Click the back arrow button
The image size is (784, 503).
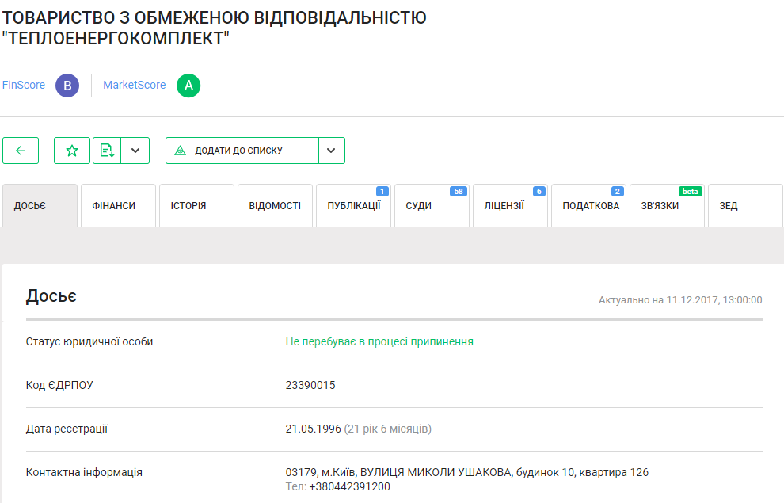[x=21, y=151]
